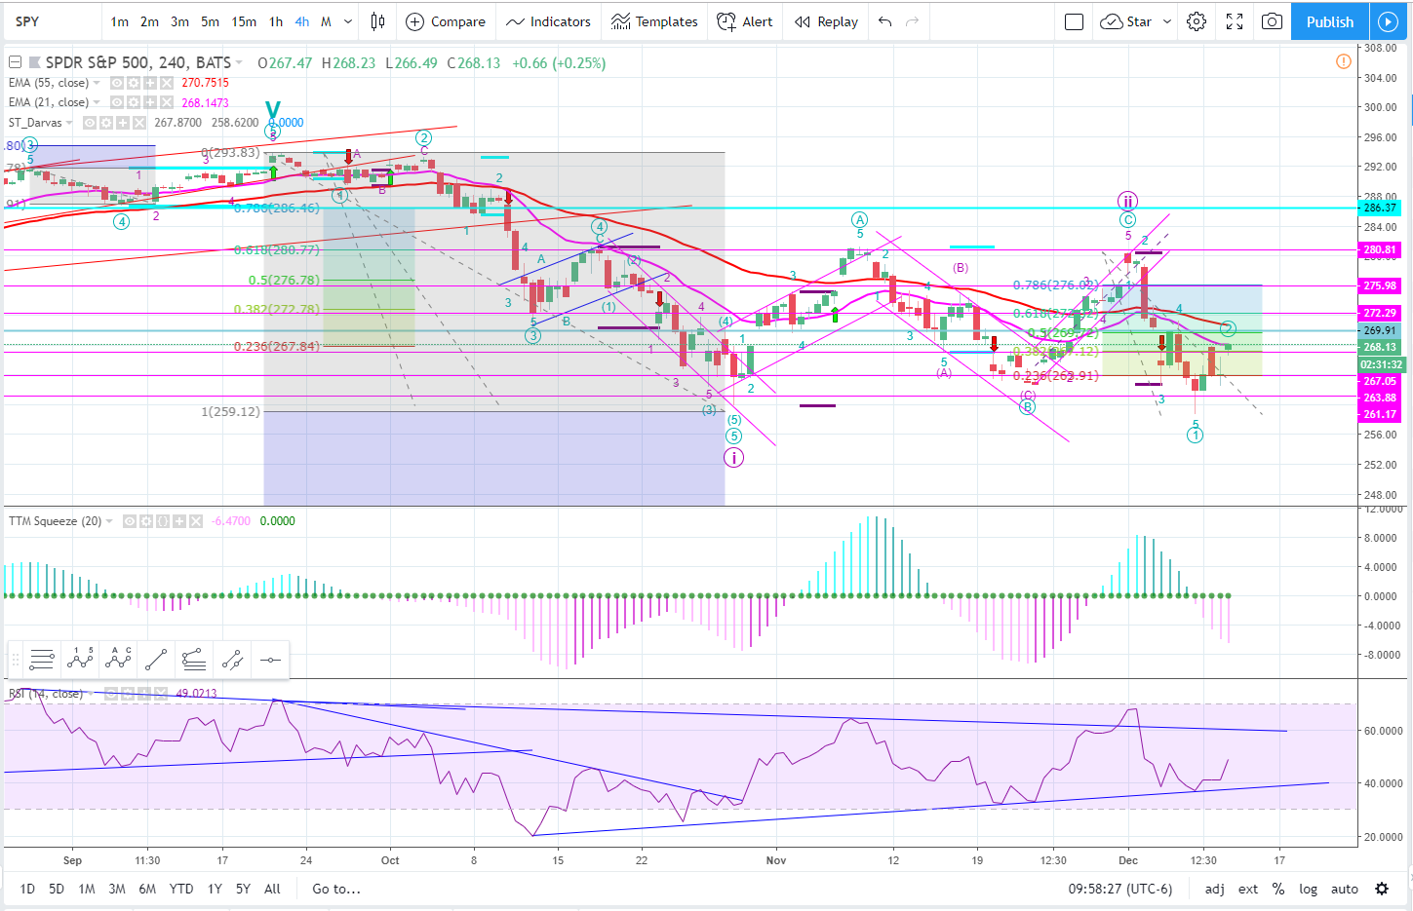Click the SPY symbol search field
The width and height of the screenshot is (1413, 911).
pyautogui.click(x=52, y=21)
